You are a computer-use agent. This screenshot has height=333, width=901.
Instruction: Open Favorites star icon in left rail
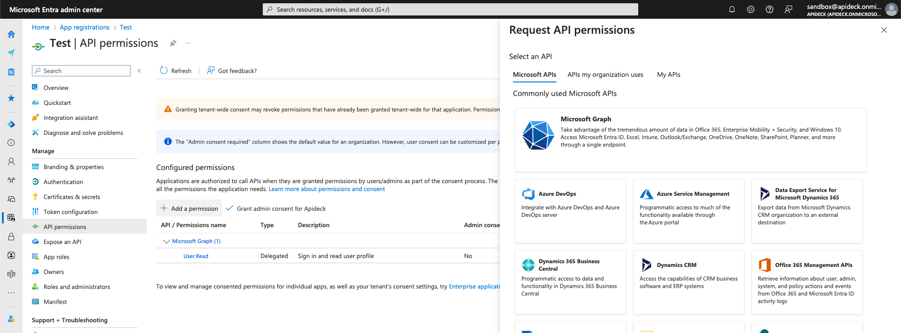[11, 98]
